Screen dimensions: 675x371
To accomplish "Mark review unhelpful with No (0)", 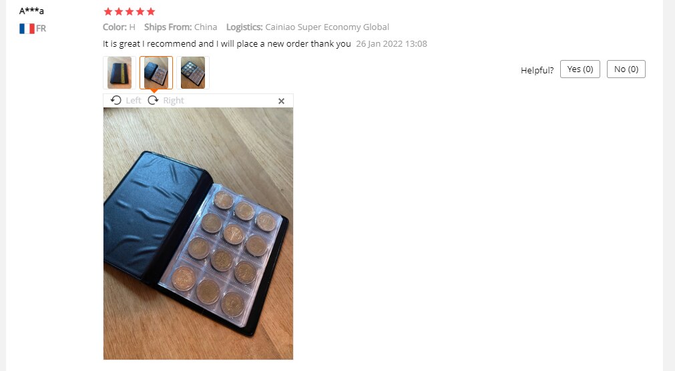I will coord(626,69).
